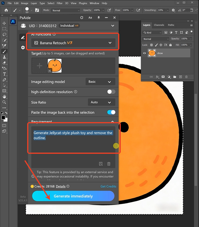Screen dimensions: 199x227
Task: Click the Generate immediately button
Action: (x=73, y=196)
